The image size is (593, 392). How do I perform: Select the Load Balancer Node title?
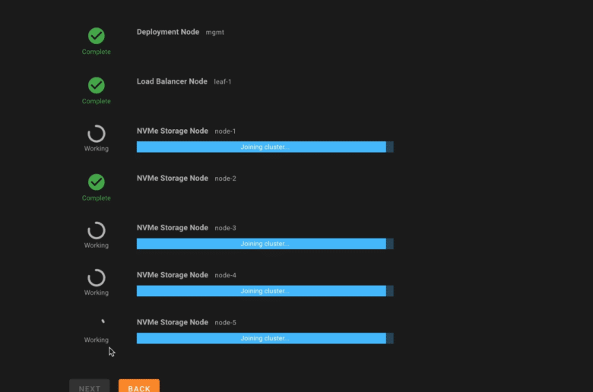[172, 81]
